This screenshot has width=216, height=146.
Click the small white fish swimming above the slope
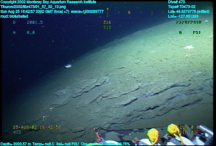68,66
